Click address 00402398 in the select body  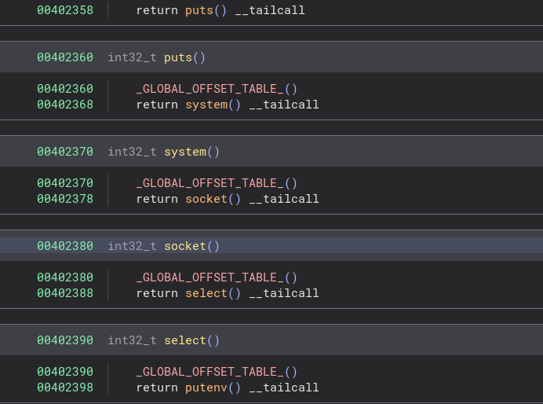(64, 387)
